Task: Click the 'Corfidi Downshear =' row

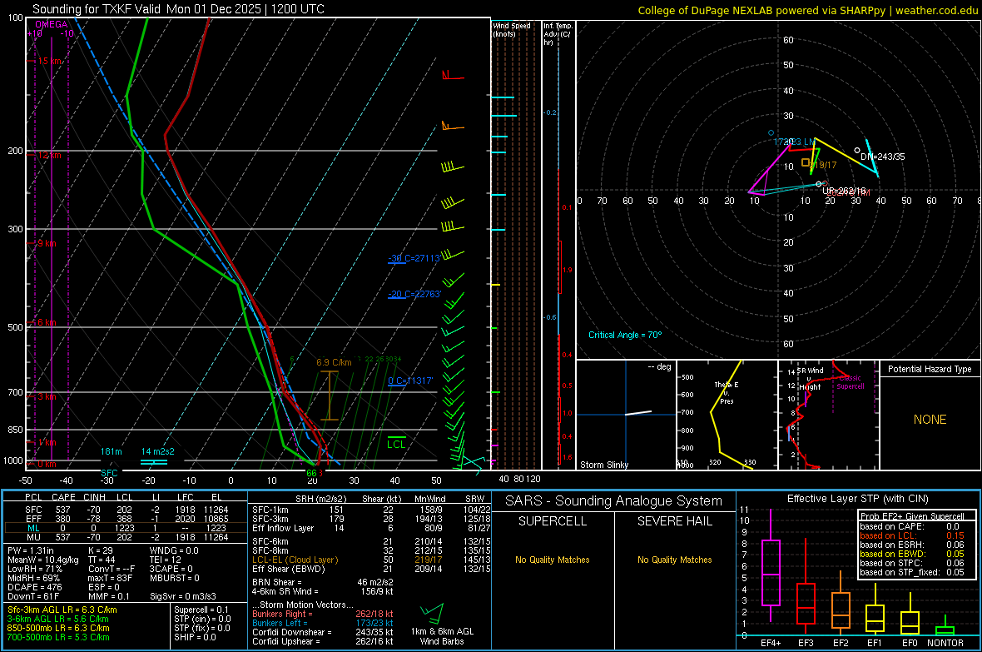Action: click(x=323, y=632)
